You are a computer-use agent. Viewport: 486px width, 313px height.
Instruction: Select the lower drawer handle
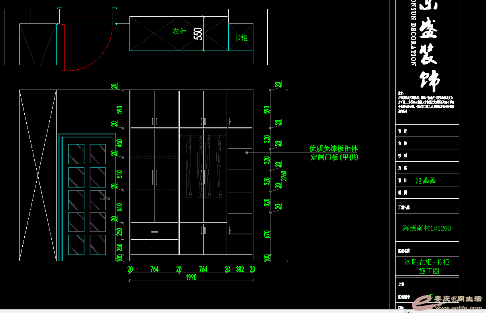tap(155, 247)
